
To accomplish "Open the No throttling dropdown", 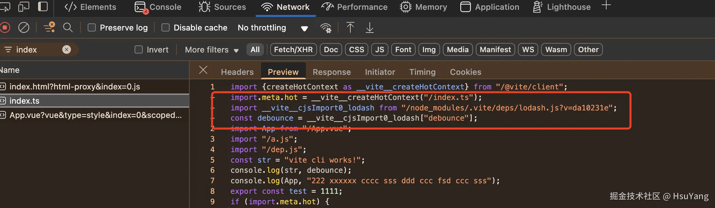I will 273,28.
